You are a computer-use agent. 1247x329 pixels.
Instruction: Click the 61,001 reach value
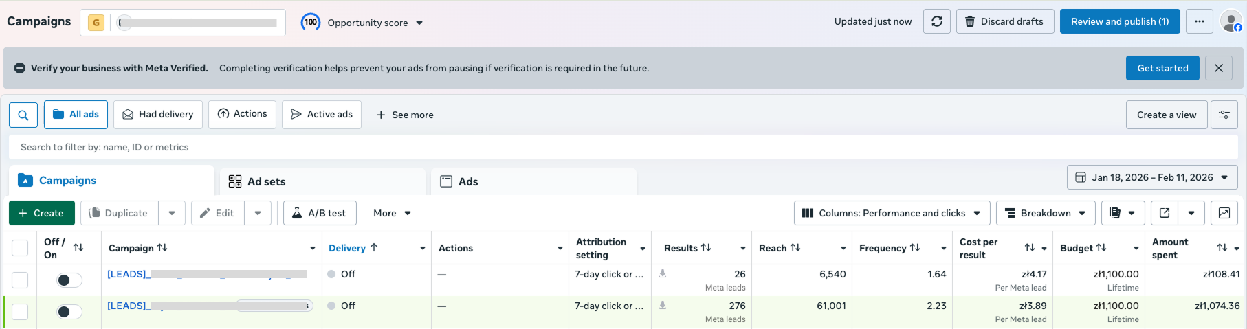point(831,306)
